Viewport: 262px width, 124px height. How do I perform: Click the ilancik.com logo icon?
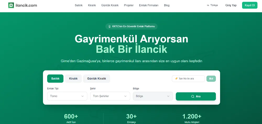click(11, 5)
